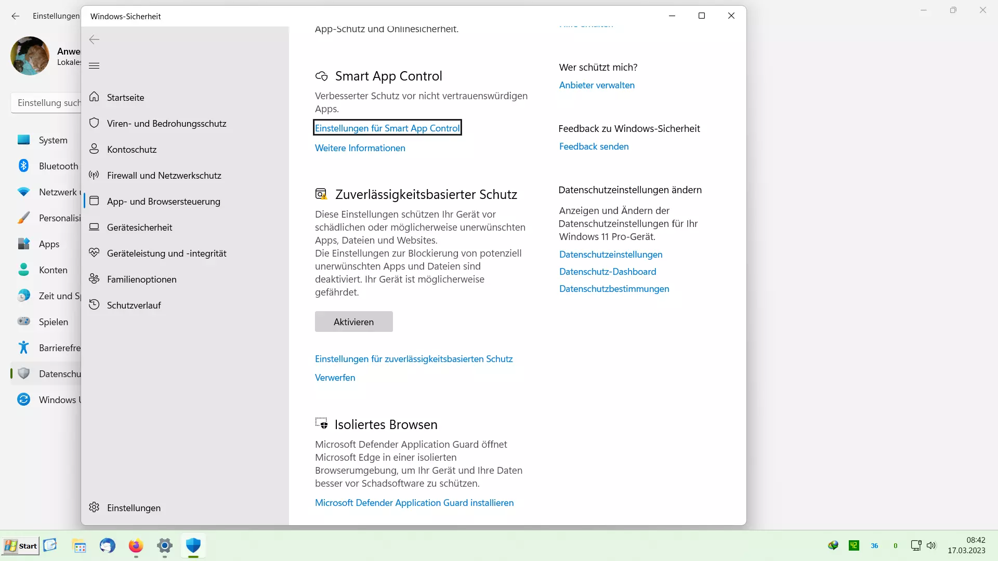Viewport: 998px width, 561px height.
Task: Open Zeit und Sprache in Einstellungen
Action: (x=46, y=296)
